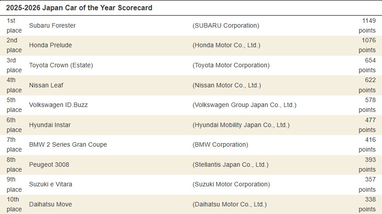This screenshot has width=382, height=214.
Task: Click (Honda Motor Co., Ltd.) manufacturer
Action: click(226, 45)
